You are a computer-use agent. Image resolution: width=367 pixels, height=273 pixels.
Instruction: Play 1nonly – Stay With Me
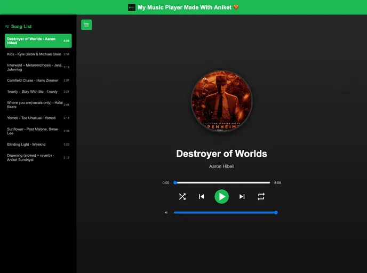[x=38, y=92]
